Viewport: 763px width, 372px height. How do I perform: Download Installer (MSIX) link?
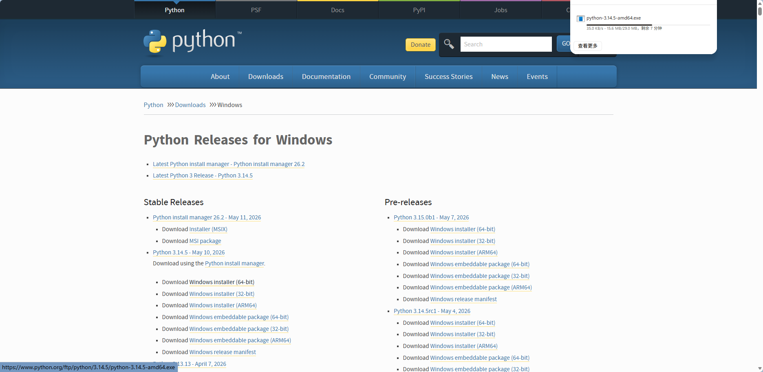coord(208,229)
